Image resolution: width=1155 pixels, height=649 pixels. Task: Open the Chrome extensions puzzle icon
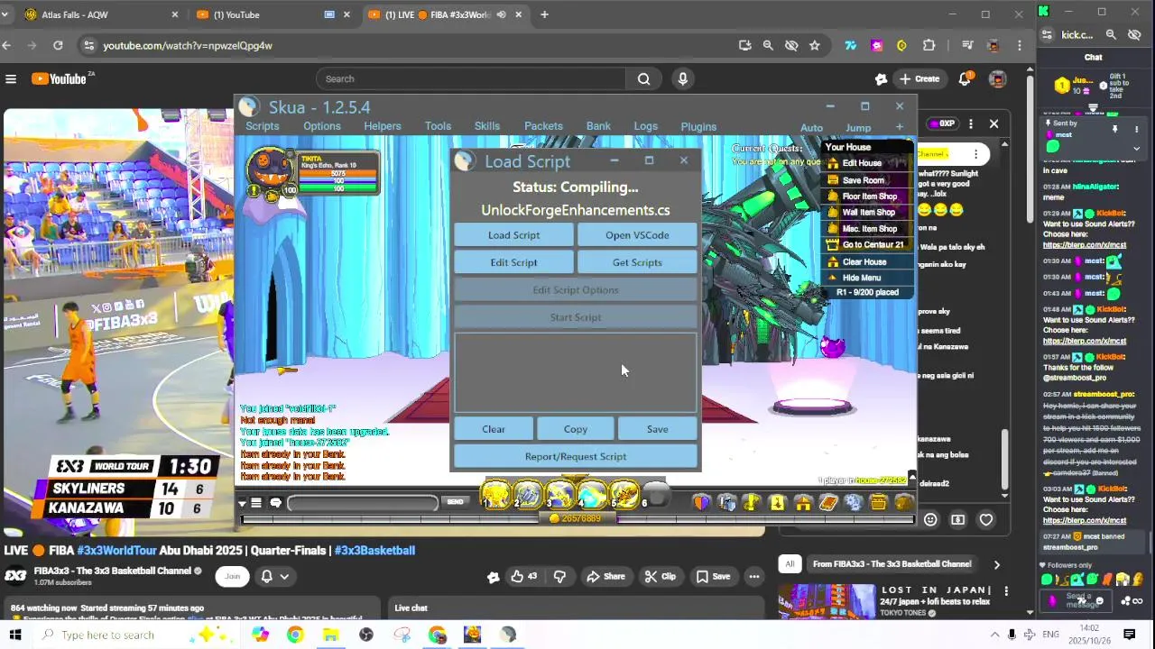(x=929, y=45)
